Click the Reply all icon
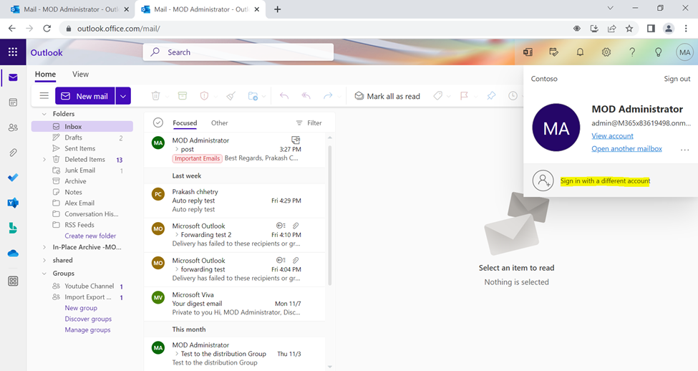 306,96
